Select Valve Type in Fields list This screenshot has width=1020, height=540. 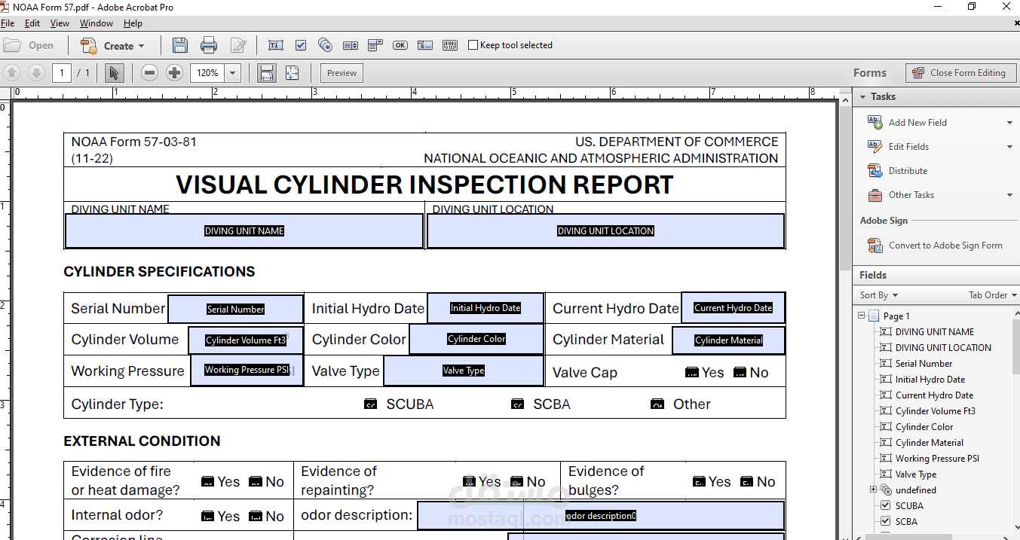pyautogui.click(x=916, y=474)
